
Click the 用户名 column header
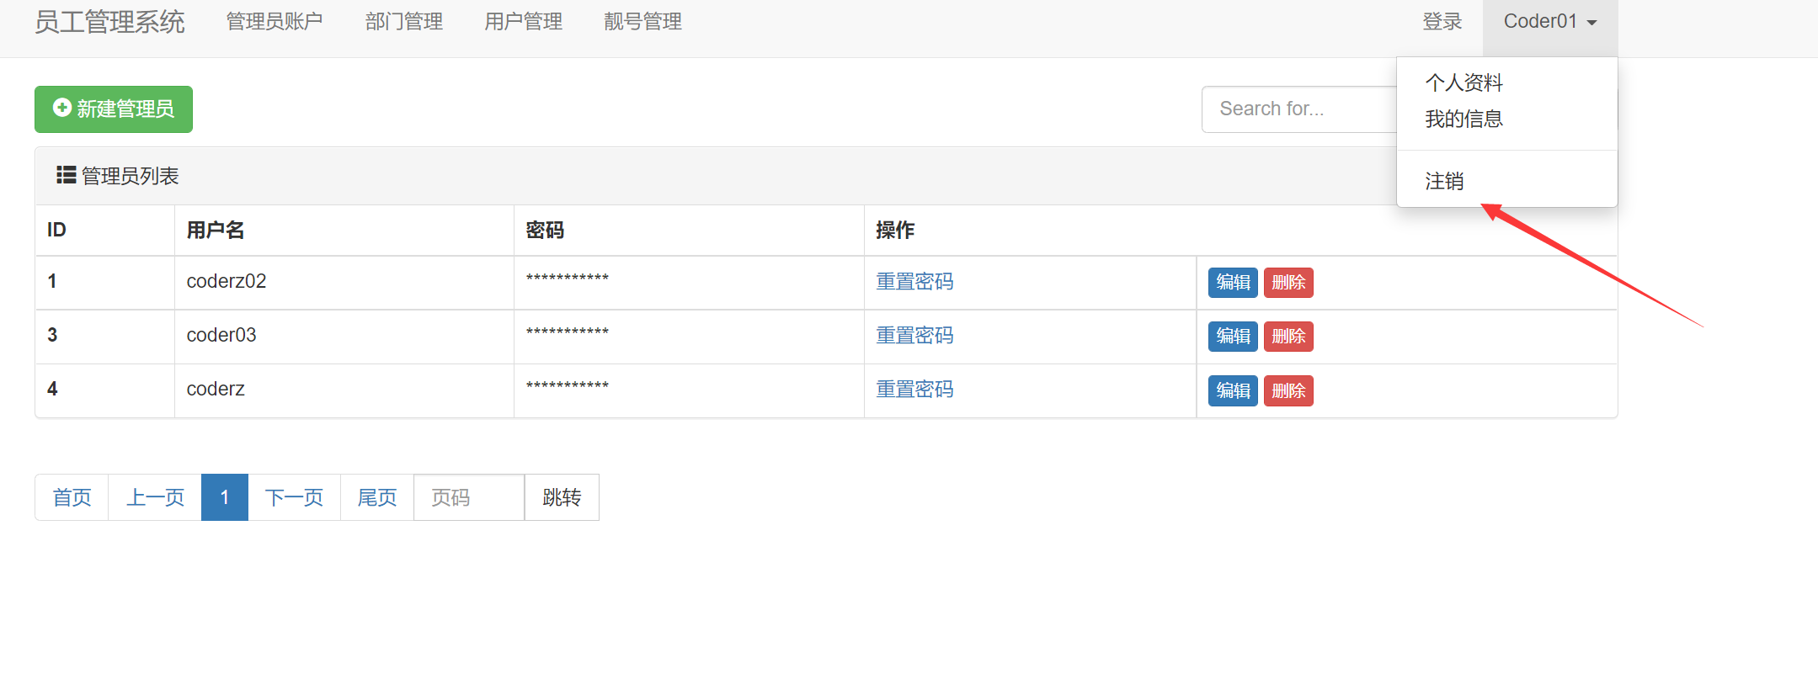216,231
